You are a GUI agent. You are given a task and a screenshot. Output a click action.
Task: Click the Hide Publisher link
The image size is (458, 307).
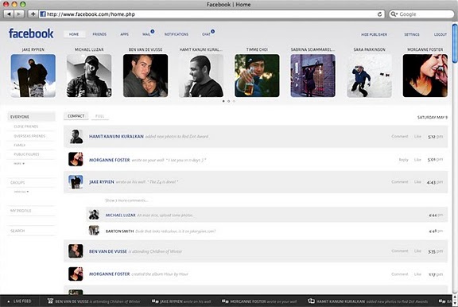click(x=374, y=34)
